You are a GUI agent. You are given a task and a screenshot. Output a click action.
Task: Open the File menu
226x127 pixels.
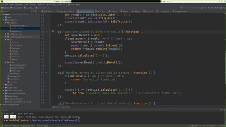[x=2, y=5]
